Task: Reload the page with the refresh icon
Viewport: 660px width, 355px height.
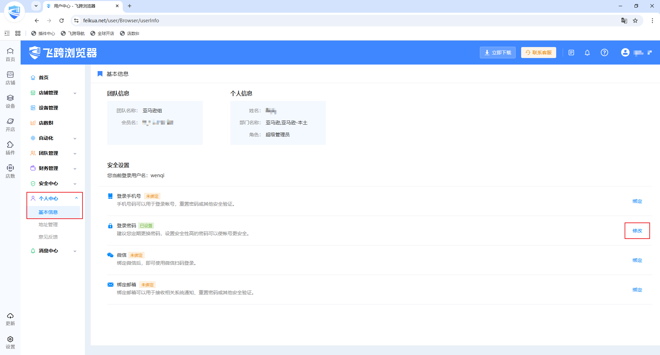Action: click(62, 21)
